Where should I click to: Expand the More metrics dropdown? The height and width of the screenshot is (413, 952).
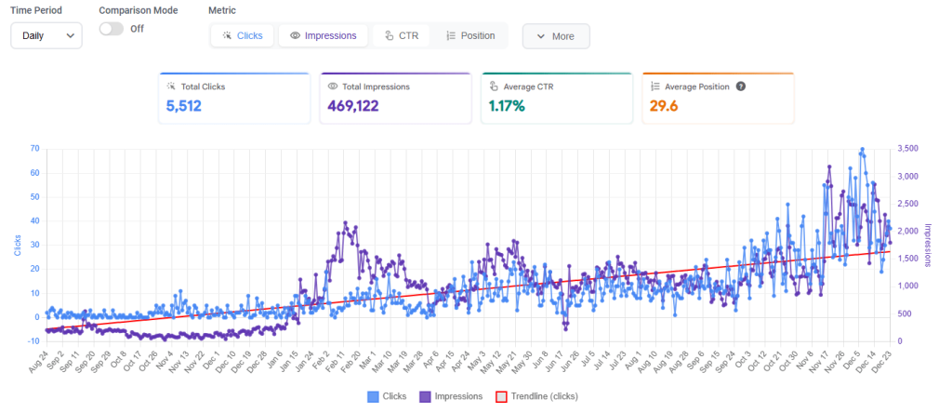pos(555,36)
